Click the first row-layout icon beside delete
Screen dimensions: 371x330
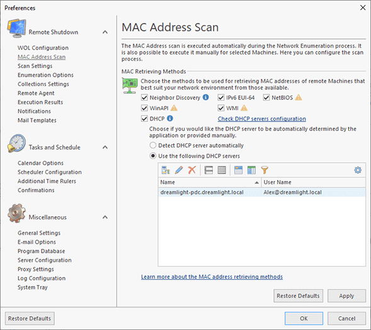(208, 170)
